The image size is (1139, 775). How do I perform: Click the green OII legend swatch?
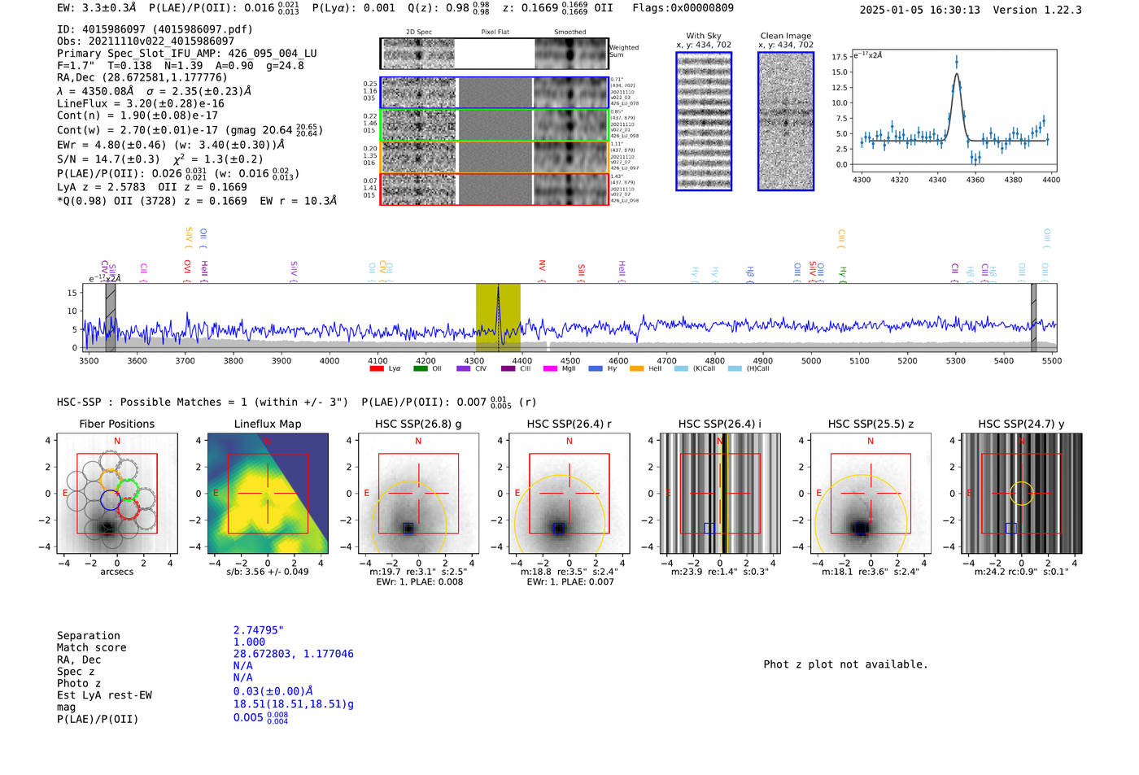[x=421, y=369]
